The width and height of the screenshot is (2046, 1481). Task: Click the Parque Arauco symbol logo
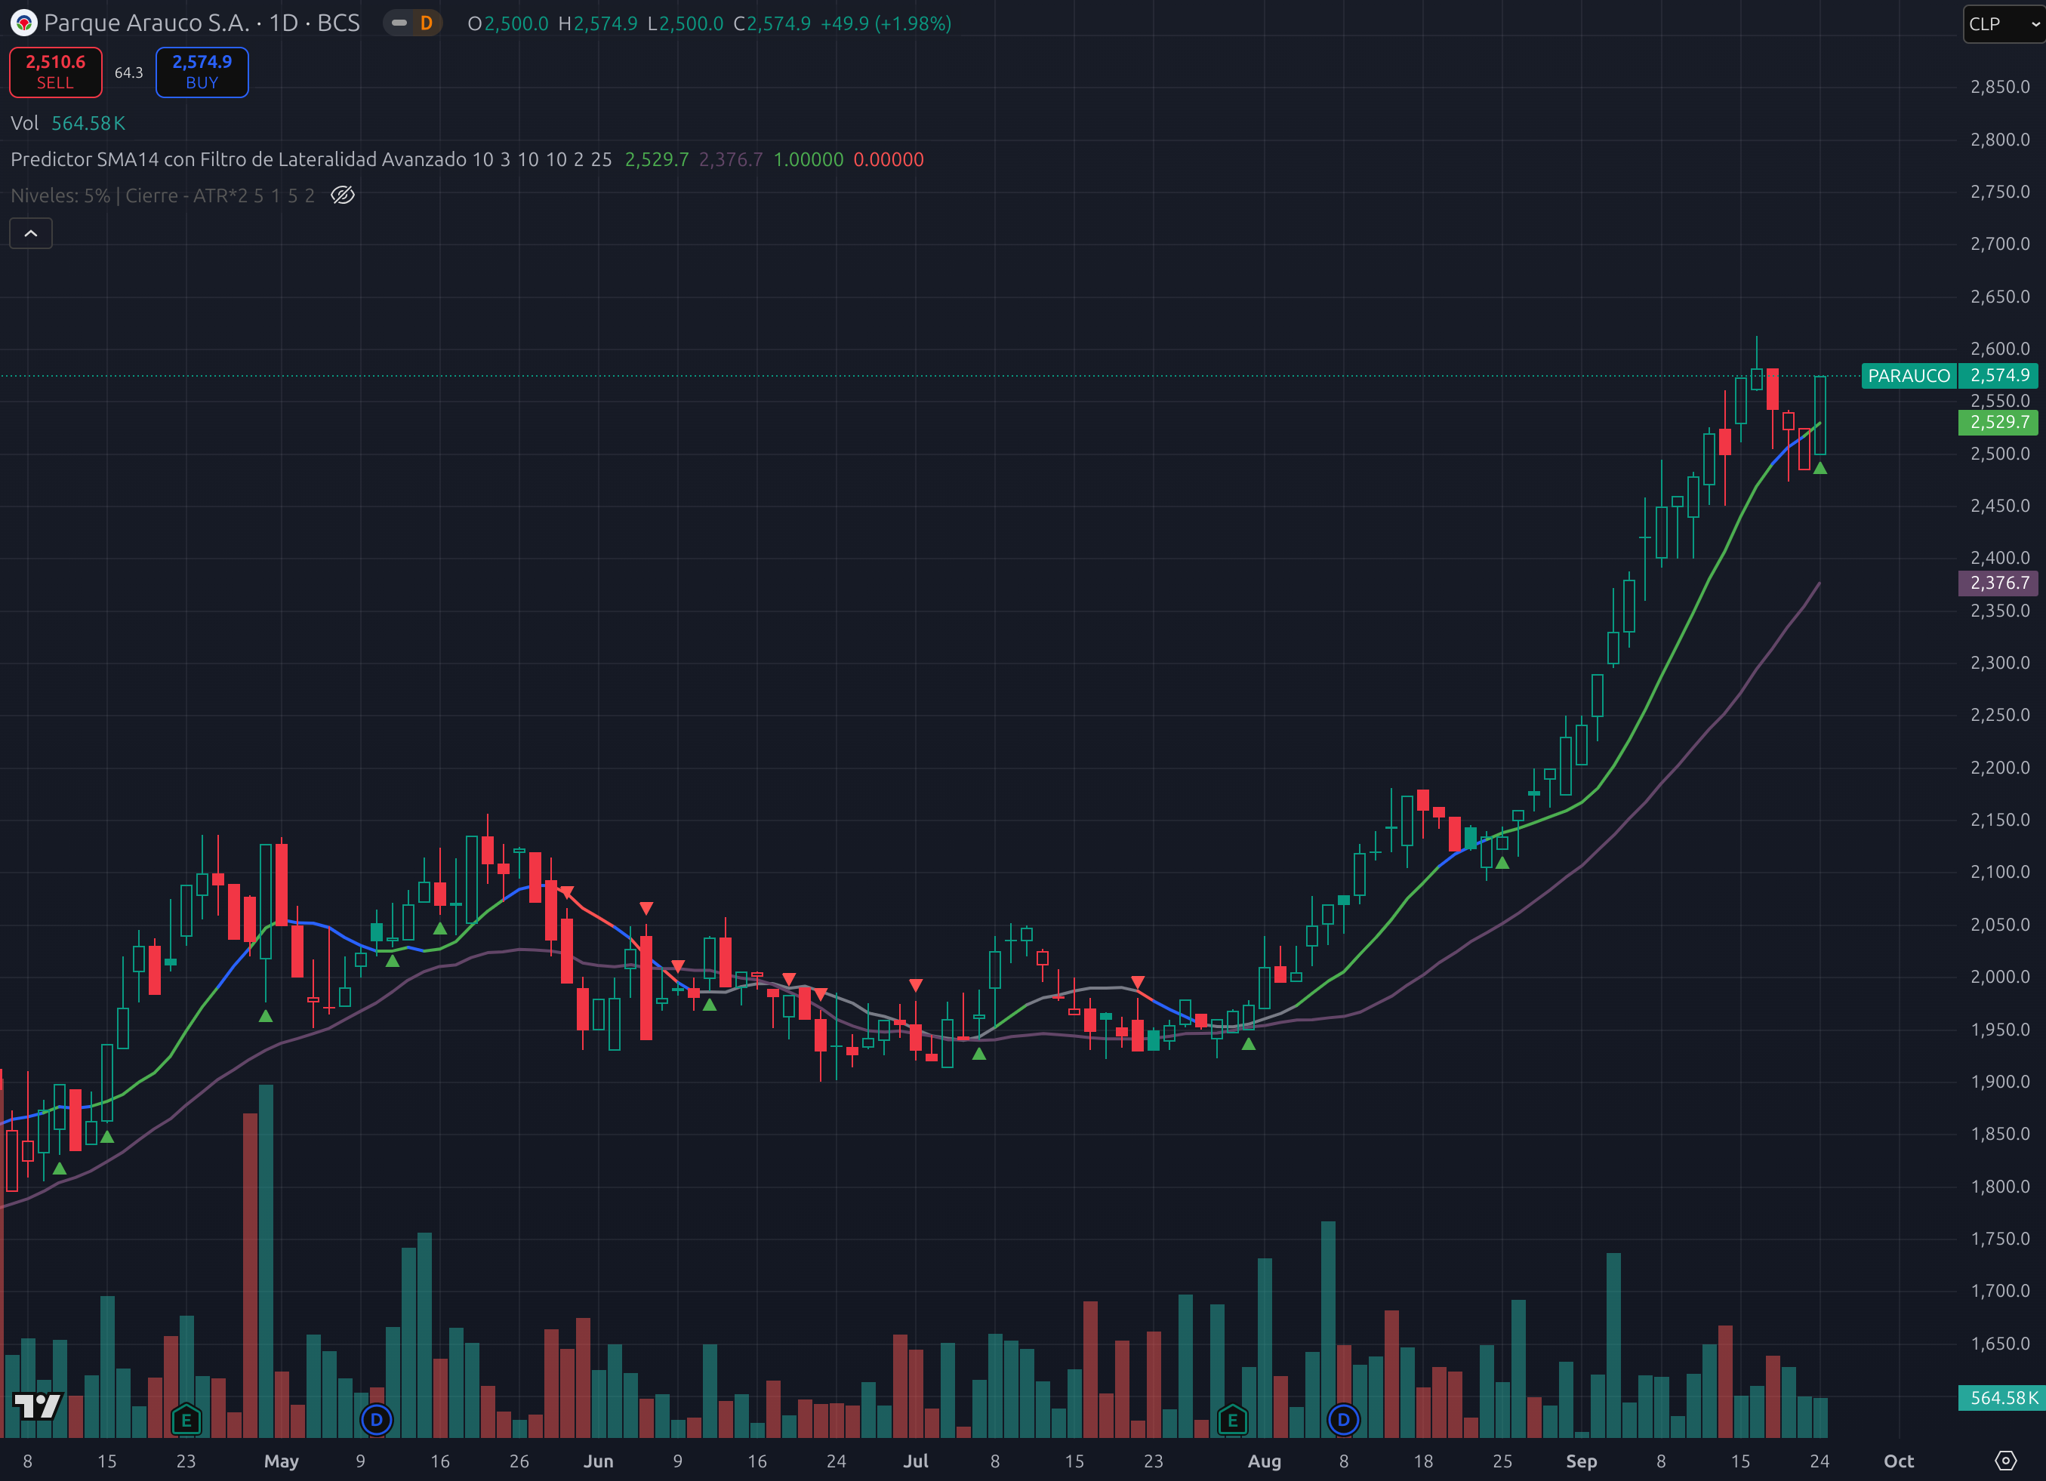(24, 23)
